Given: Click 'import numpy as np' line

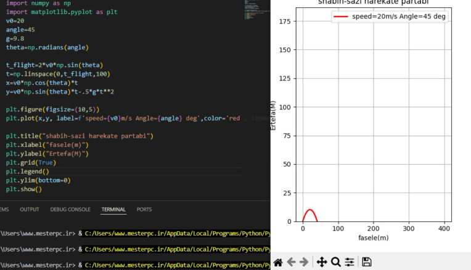Looking at the screenshot, I should (38, 3).
